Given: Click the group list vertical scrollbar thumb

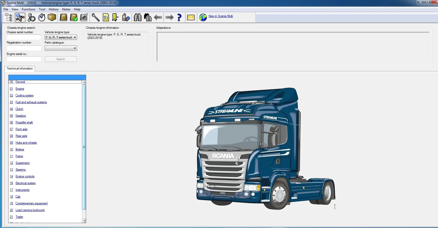Looking at the screenshot, I should [84, 147].
